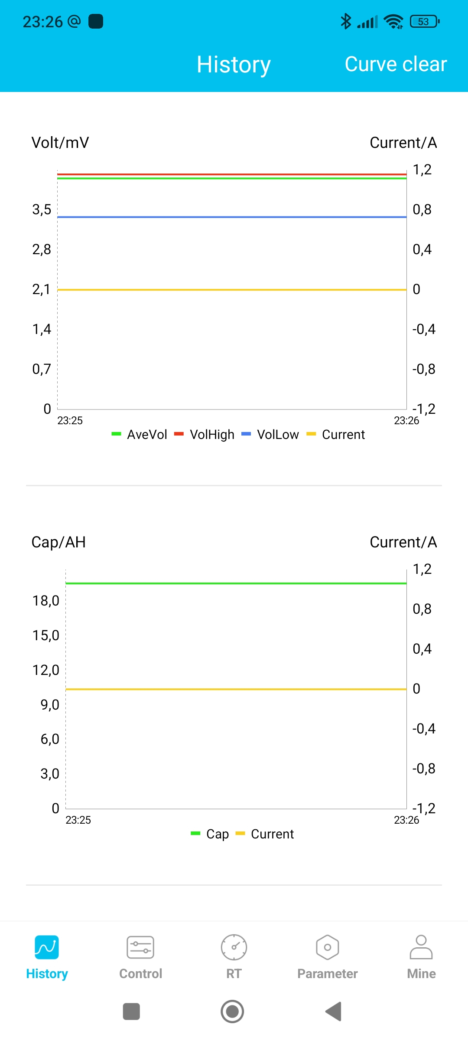Tap the History chart icon
The height and width of the screenshot is (1041, 468).
point(47,947)
